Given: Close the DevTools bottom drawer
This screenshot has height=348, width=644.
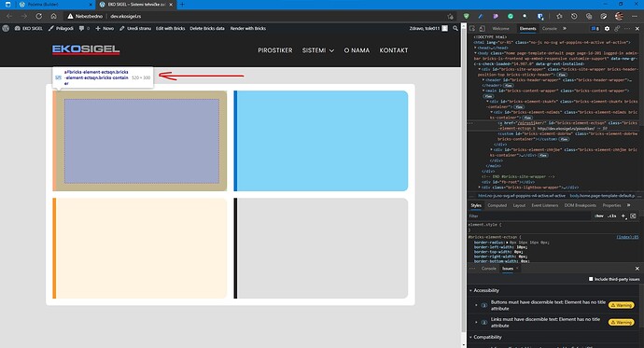Looking at the screenshot, I should pos(637,269).
